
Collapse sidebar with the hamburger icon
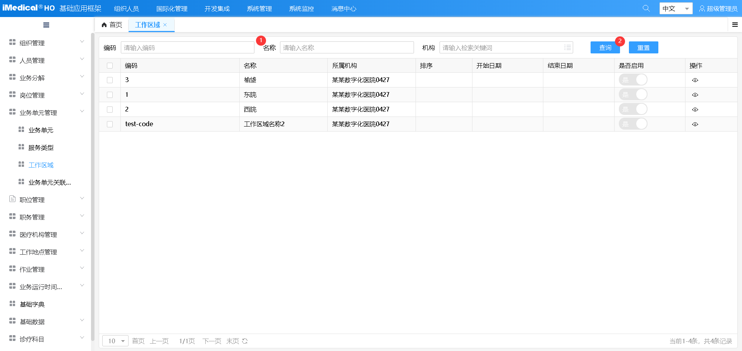click(x=46, y=25)
